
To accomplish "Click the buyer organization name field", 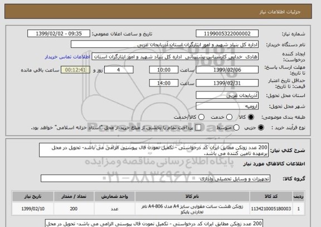I will (x=164, y=45).
